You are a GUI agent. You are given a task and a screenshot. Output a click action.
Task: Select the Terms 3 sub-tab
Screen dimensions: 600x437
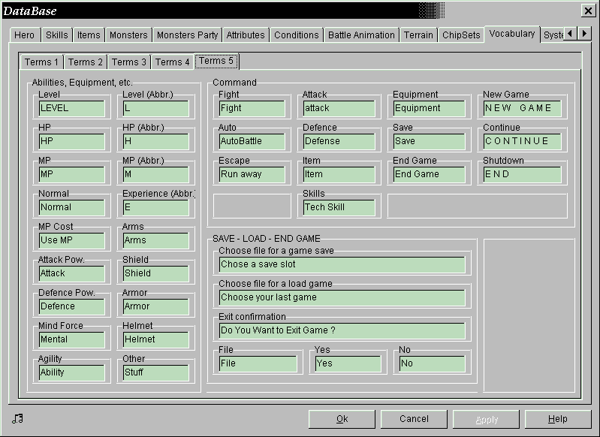pyautogui.click(x=128, y=62)
